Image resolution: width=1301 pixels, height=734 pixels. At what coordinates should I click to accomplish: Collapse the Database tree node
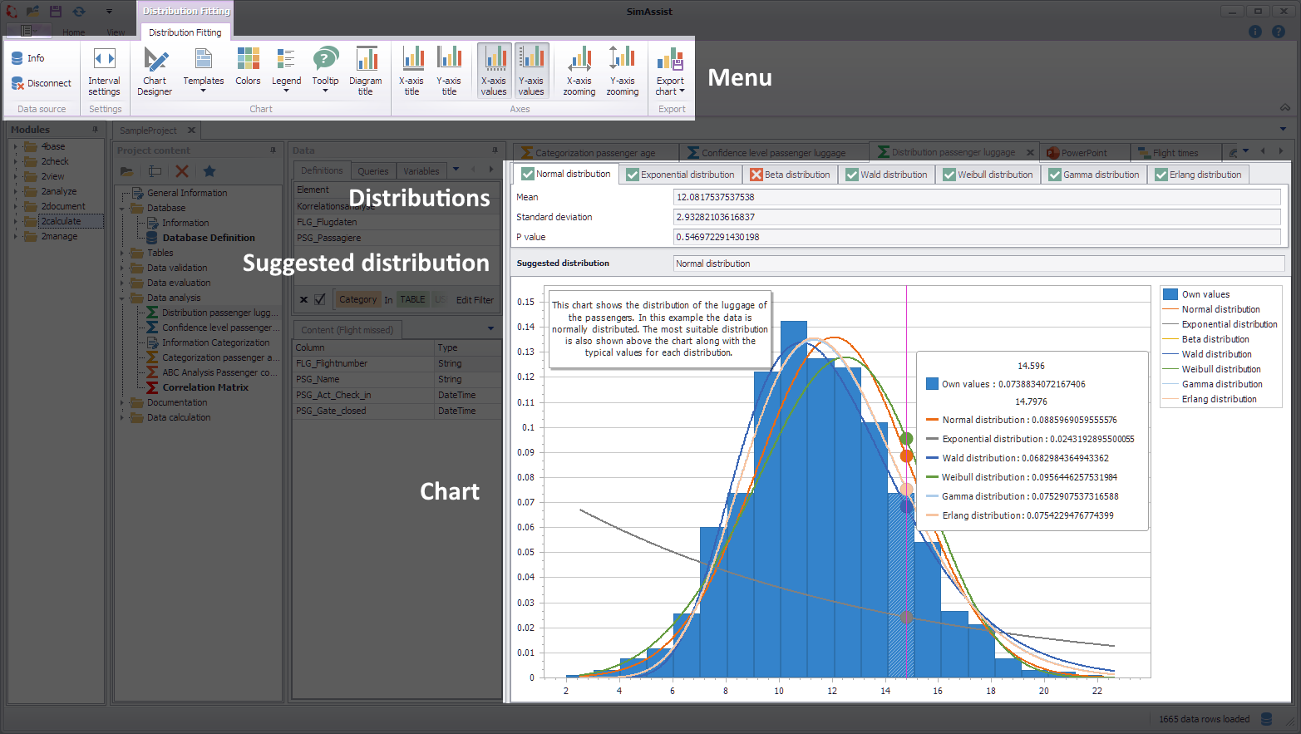[122, 208]
